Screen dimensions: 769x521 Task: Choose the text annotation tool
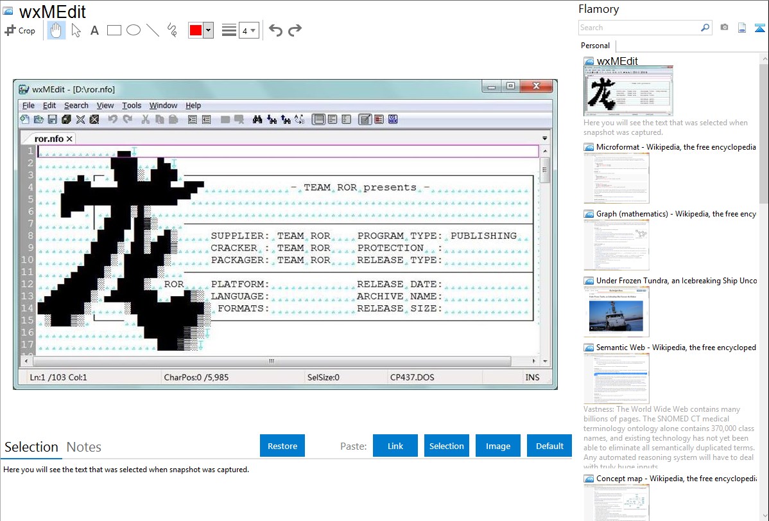[x=94, y=30]
